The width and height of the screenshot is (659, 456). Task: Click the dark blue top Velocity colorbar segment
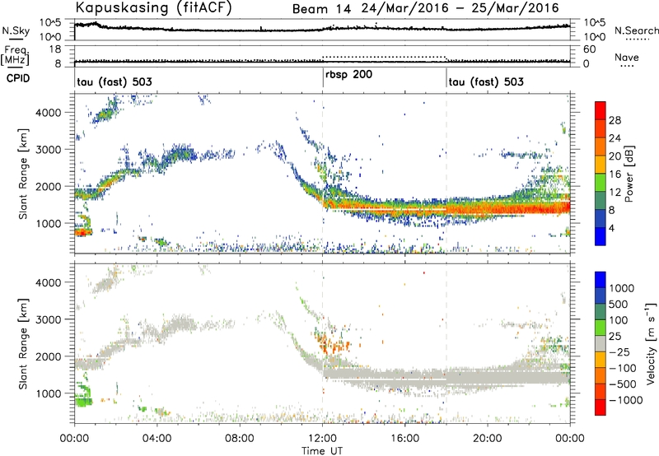pos(601,280)
